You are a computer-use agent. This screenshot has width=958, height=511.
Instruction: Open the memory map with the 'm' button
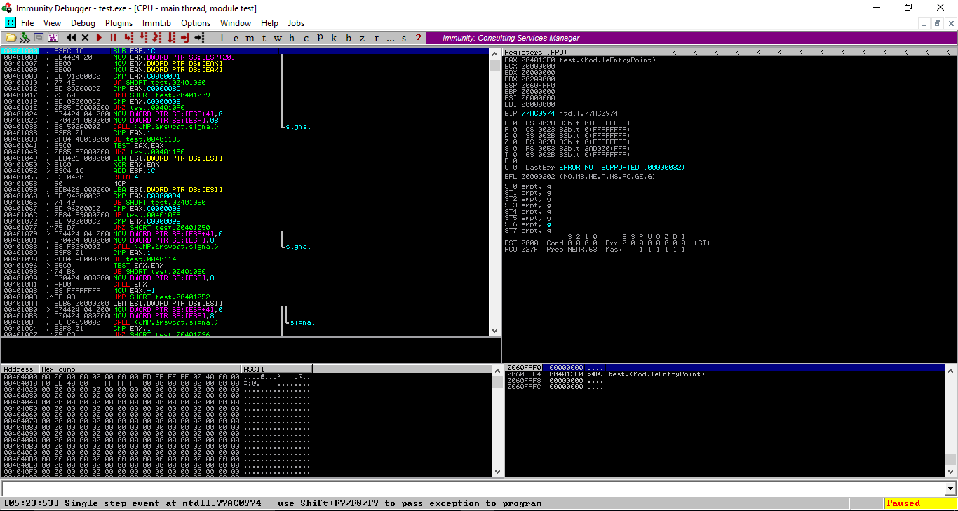click(x=250, y=38)
